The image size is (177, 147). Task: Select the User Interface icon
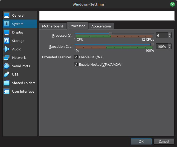pos(7,92)
